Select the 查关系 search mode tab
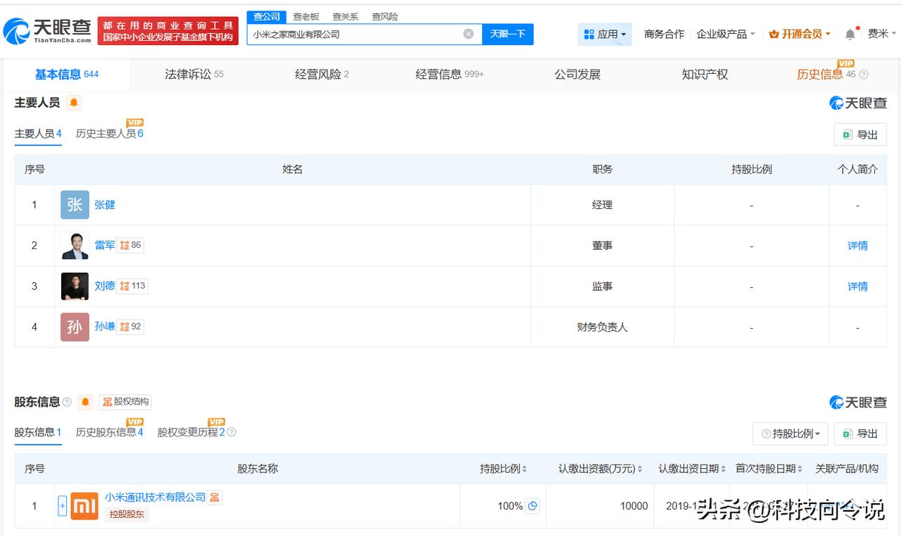Image resolution: width=901 pixels, height=537 pixels. point(345,17)
